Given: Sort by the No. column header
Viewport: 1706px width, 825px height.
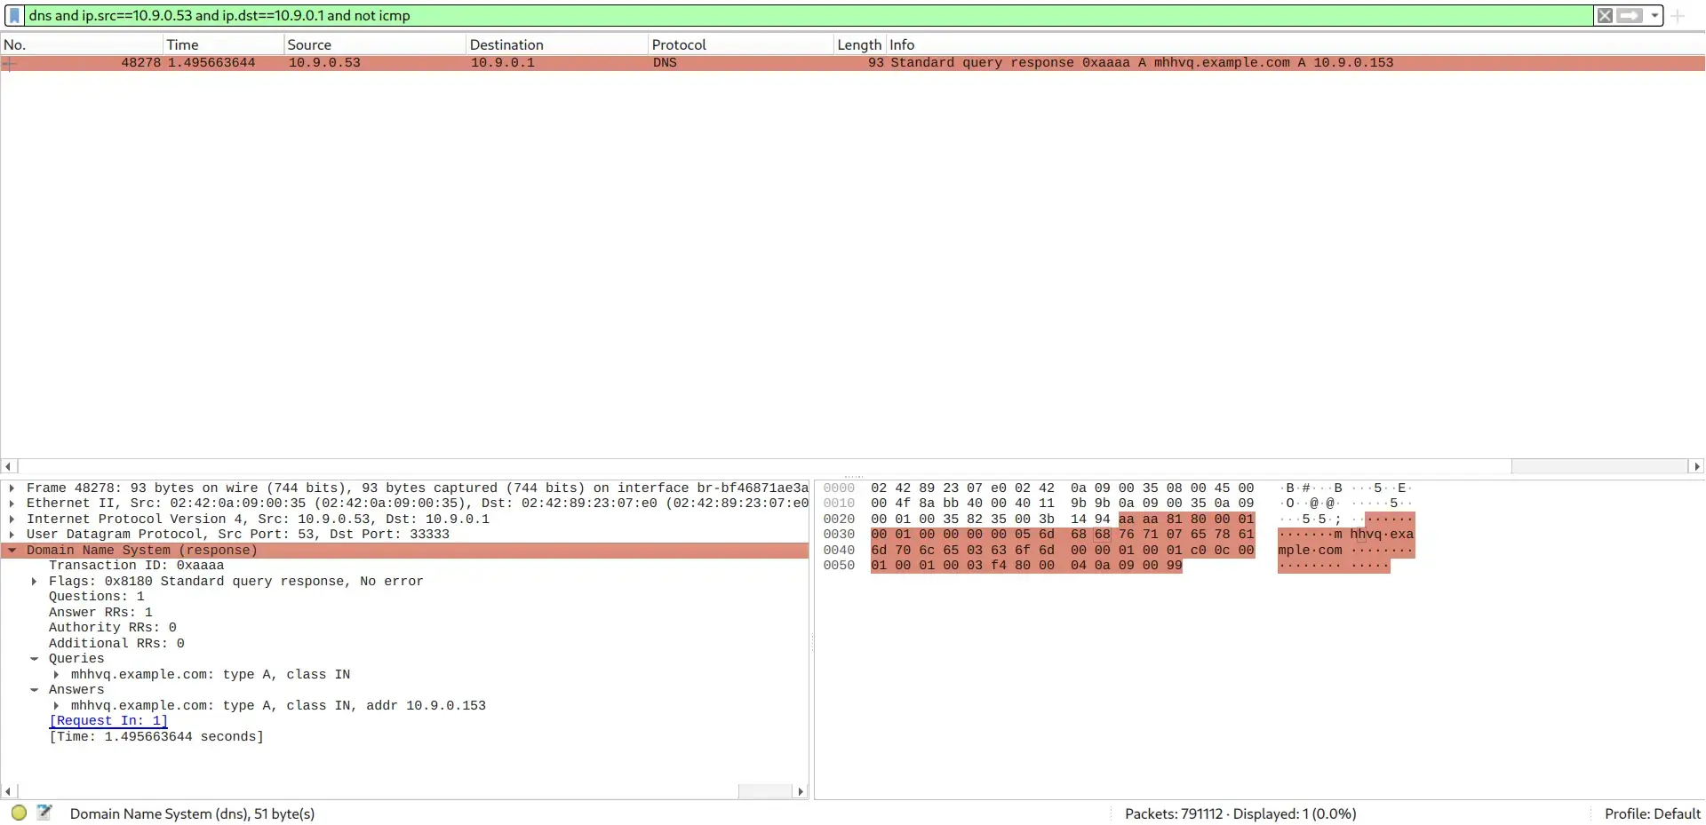Looking at the screenshot, I should [x=82, y=44].
